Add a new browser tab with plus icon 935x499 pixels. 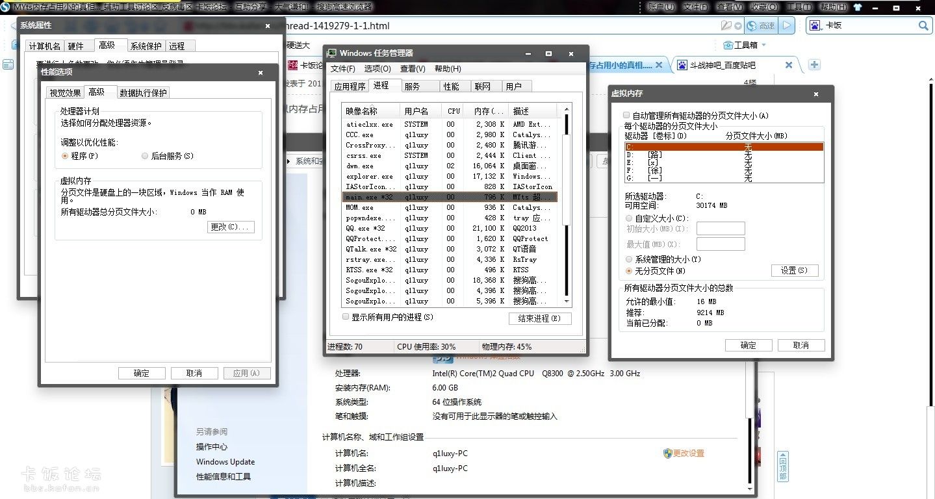tap(815, 64)
